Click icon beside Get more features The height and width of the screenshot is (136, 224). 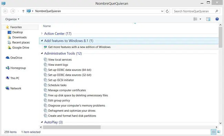coord(45,47)
